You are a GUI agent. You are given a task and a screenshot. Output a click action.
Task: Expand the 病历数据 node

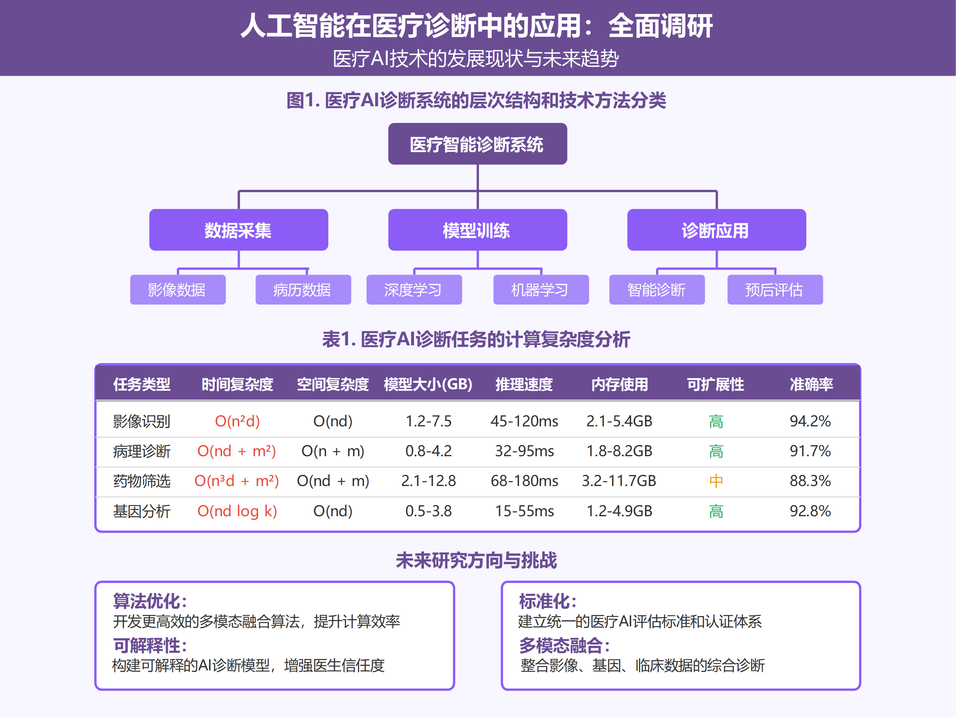tap(303, 290)
